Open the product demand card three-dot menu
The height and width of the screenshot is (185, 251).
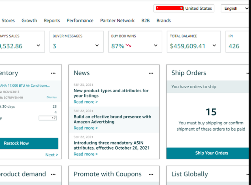[x=53, y=174]
